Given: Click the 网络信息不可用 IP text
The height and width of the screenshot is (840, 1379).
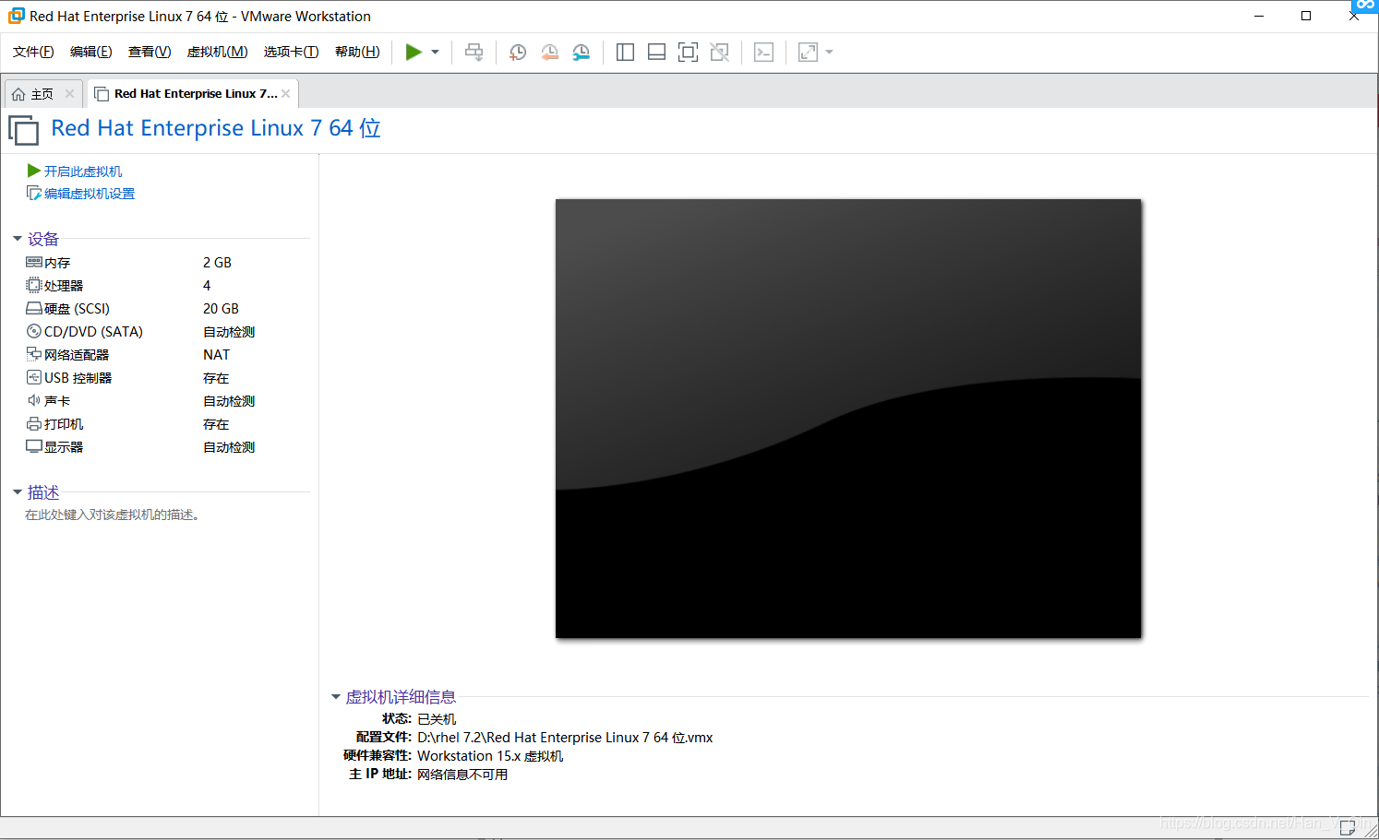Looking at the screenshot, I should [462, 775].
